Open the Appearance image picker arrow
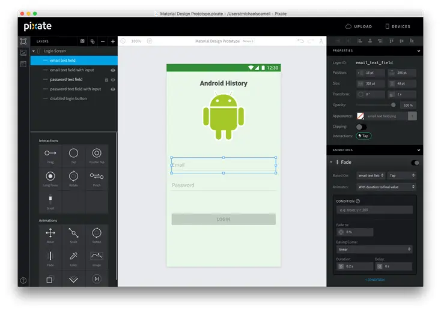441x312 pixels. (x=412, y=116)
